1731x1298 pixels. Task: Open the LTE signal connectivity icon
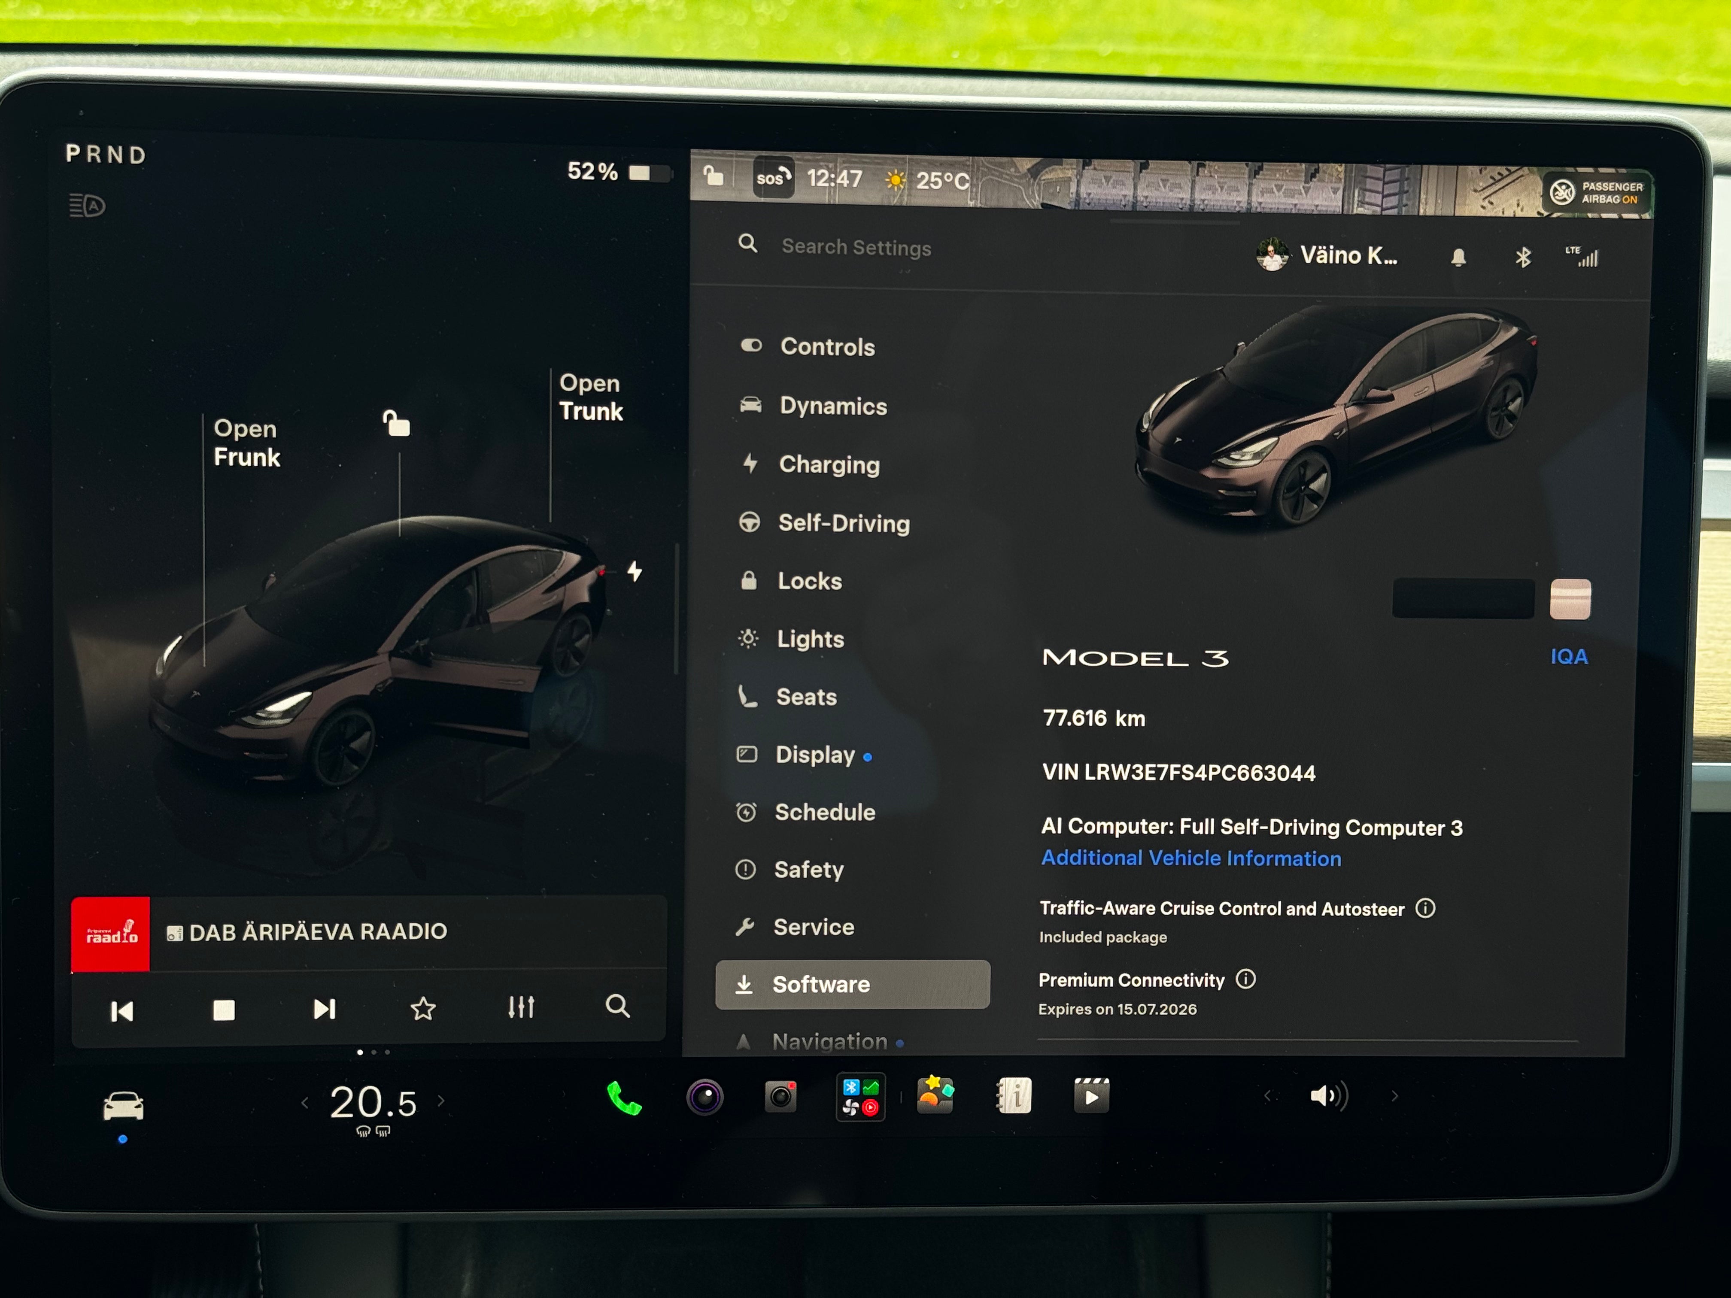pos(1582,256)
